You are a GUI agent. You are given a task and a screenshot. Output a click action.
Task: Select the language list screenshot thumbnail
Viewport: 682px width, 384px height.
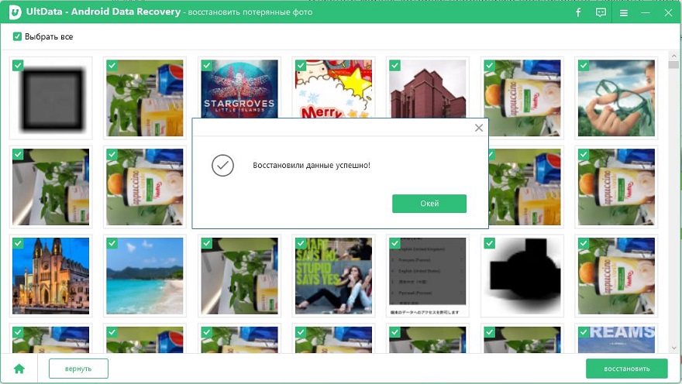(x=428, y=276)
